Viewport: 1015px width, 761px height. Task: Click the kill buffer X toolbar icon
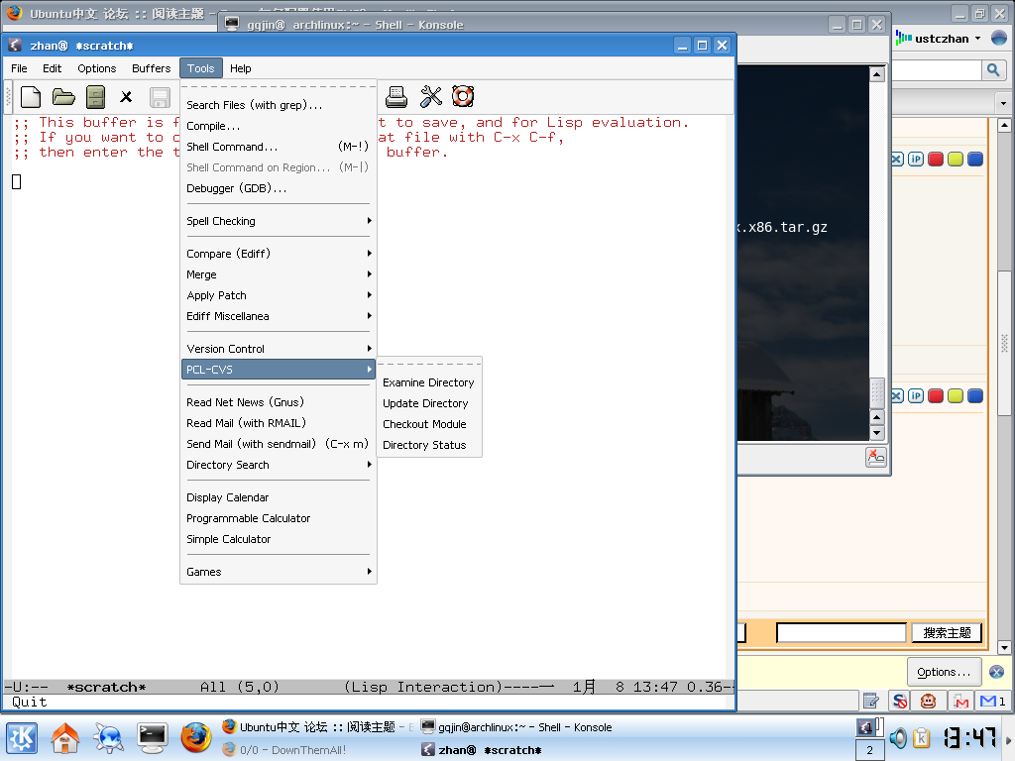[126, 97]
